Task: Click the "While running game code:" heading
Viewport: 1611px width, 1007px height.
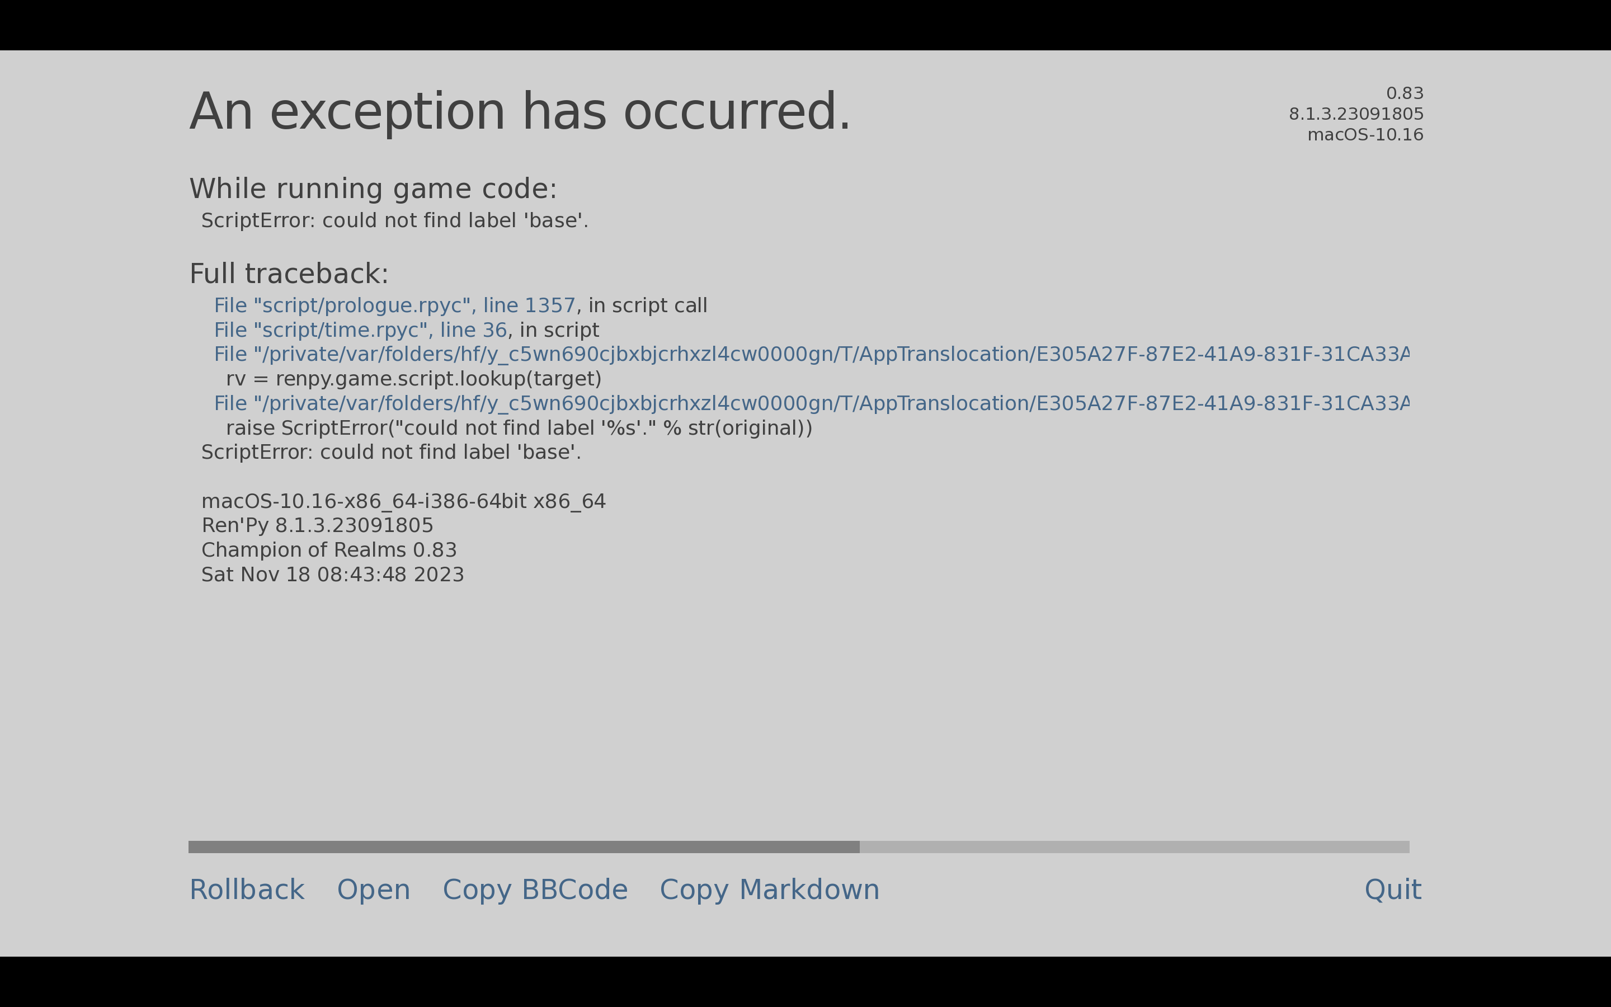Action: [x=373, y=189]
